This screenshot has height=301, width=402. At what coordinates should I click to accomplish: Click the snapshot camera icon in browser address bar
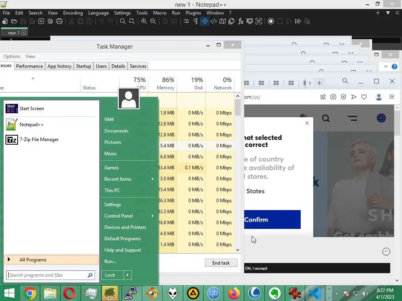[333, 97]
